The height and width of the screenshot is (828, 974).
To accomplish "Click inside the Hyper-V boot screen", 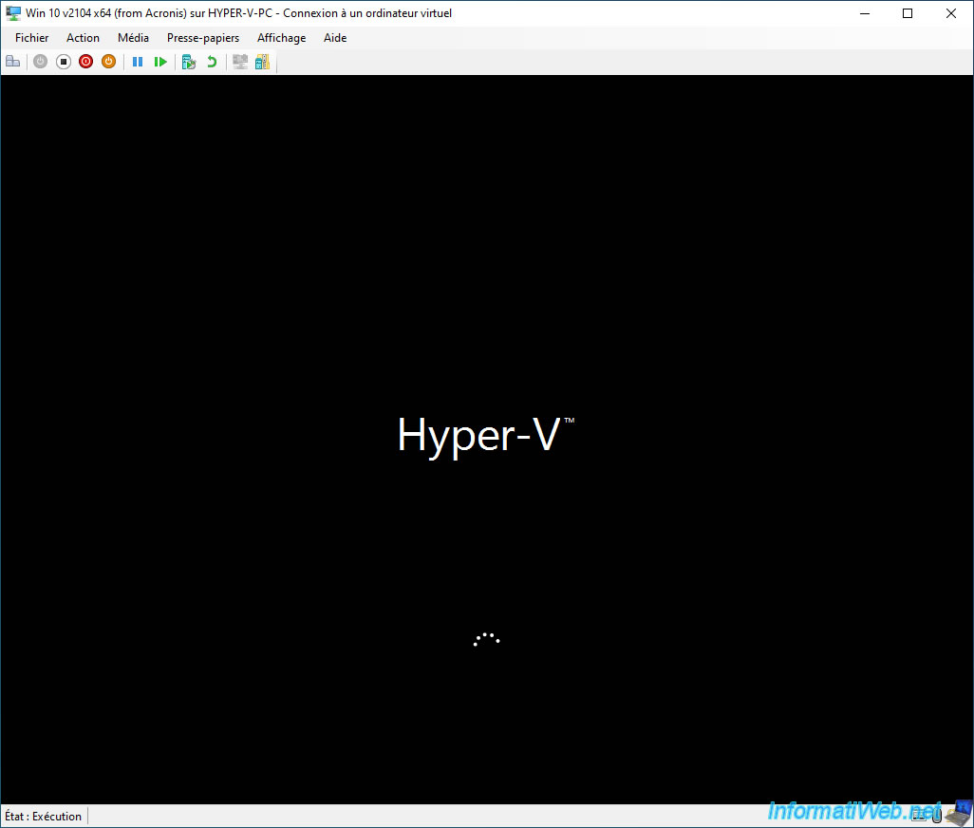I will coord(486,440).
